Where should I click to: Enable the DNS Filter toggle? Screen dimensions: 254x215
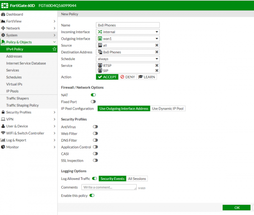pos(95,140)
